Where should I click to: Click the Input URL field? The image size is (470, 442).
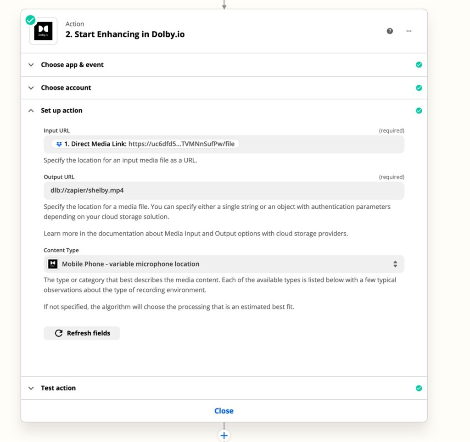(224, 144)
